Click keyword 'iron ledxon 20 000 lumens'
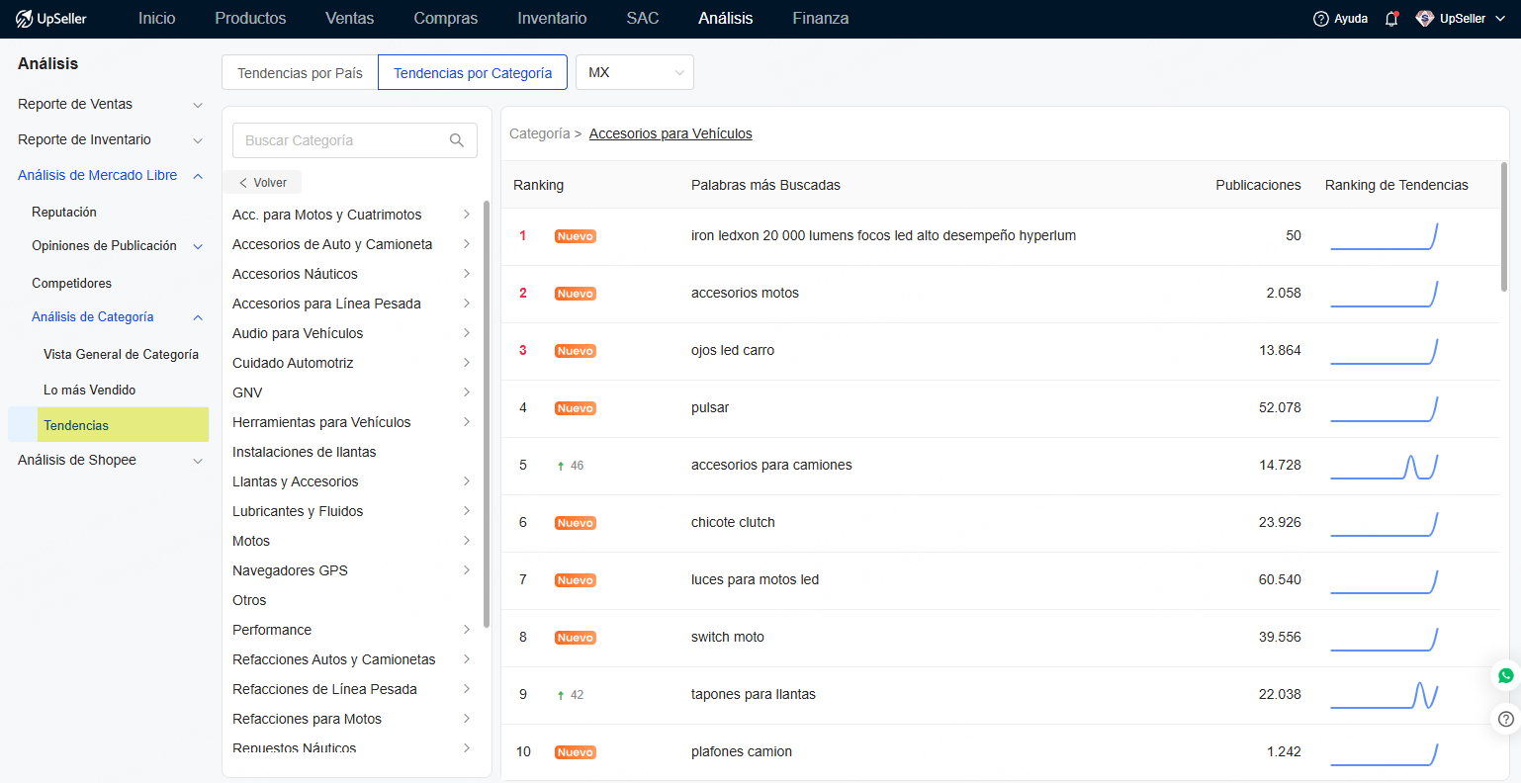The height and width of the screenshot is (783, 1521). pos(883,236)
